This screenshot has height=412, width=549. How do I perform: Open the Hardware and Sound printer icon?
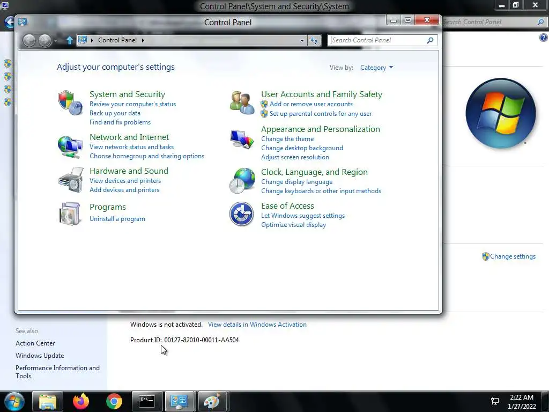coord(71,180)
